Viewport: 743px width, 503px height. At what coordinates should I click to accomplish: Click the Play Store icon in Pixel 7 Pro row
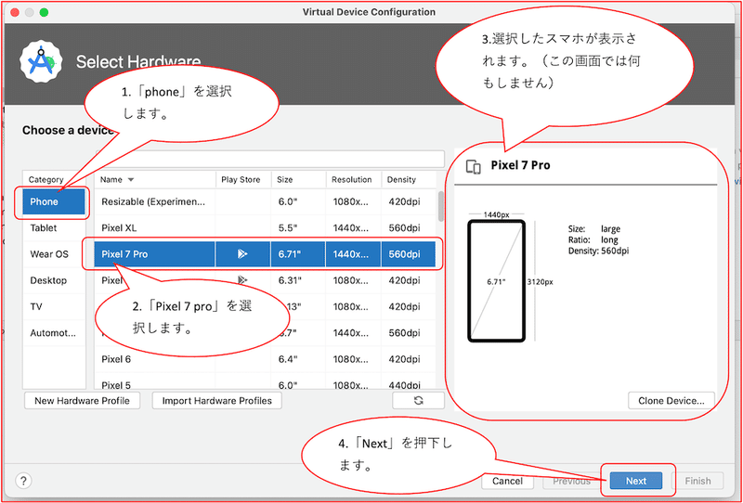pyautogui.click(x=242, y=254)
